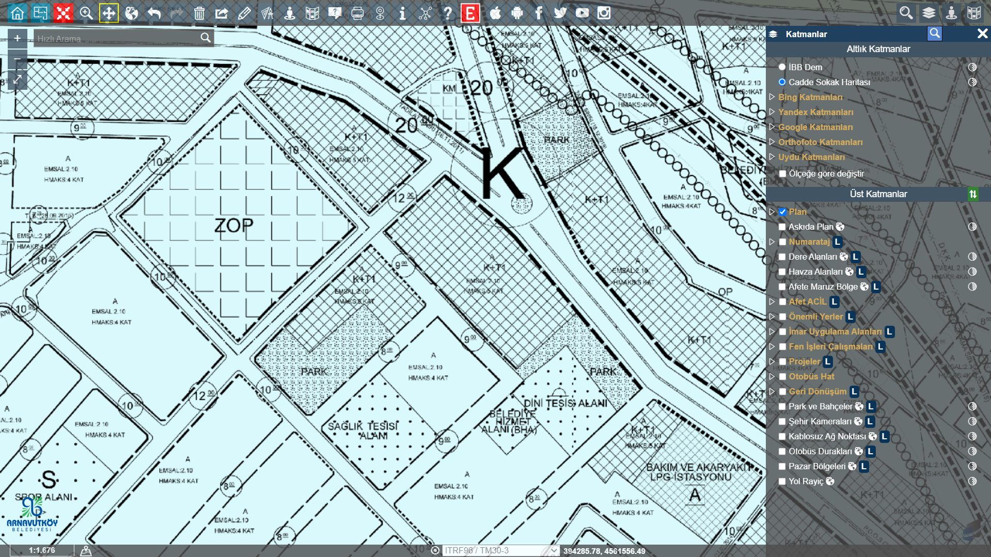Click the map zoom in plus button

[x=18, y=38]
